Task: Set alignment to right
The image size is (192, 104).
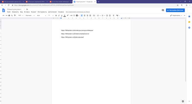Action: (x=88, y=15)
